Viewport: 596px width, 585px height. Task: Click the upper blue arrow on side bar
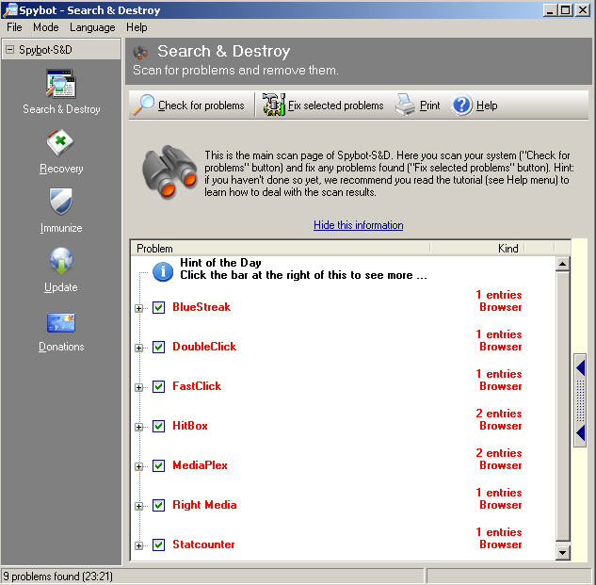tap(580, 367)
